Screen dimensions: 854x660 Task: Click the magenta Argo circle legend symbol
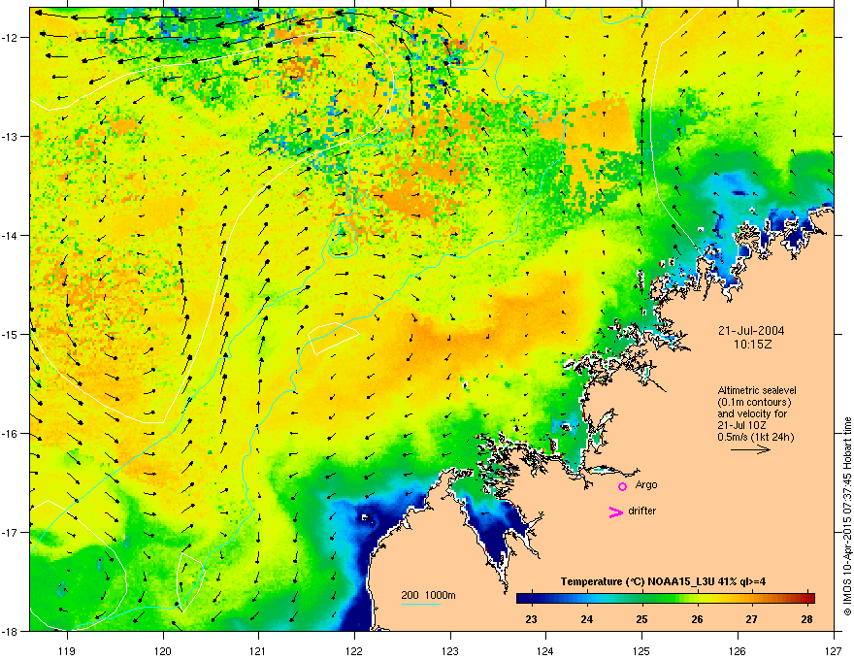click(622, 486)
